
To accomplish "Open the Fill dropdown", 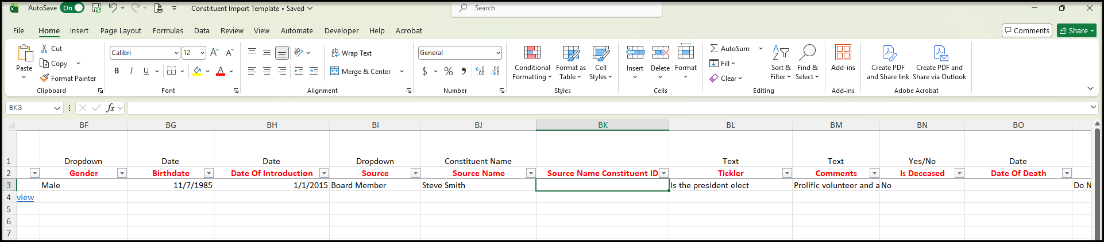I will pyautogui.click(x=723, y=63).
